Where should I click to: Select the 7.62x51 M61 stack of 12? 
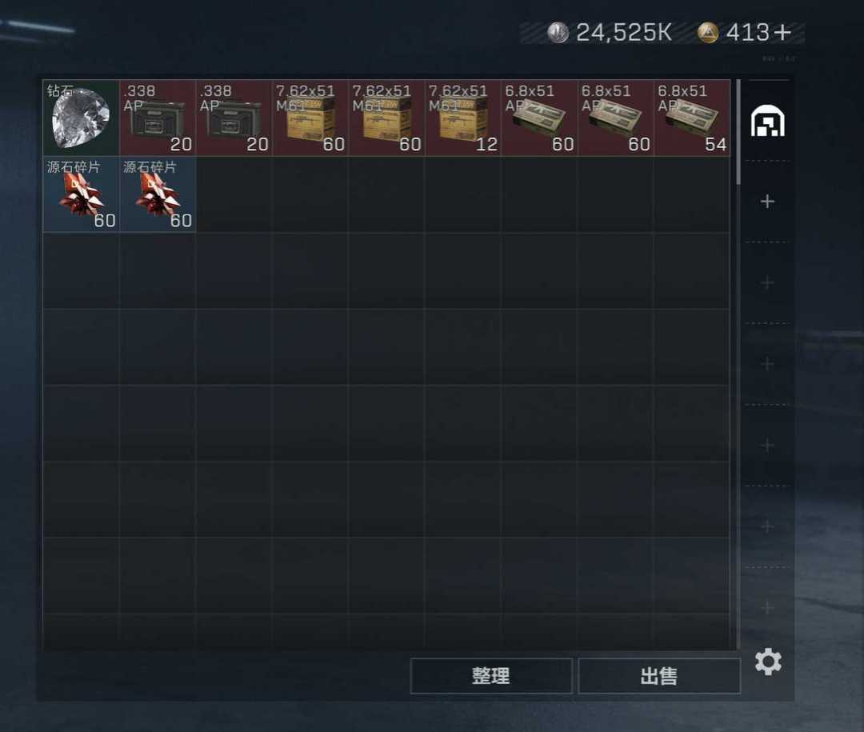(x=463, y=118)
